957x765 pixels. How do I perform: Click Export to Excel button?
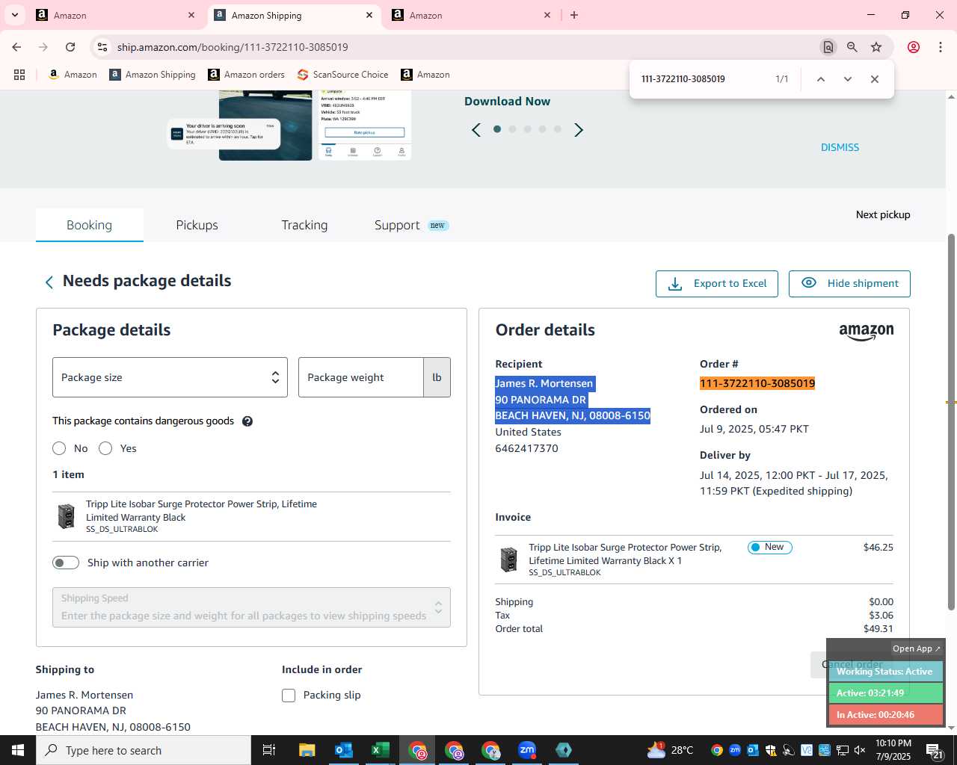pyautogui.click(x=717, y=284)
